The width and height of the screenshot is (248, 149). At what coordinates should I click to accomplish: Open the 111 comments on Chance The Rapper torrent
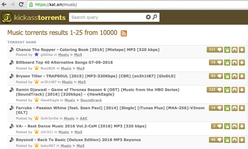click(x=215, y=50)
